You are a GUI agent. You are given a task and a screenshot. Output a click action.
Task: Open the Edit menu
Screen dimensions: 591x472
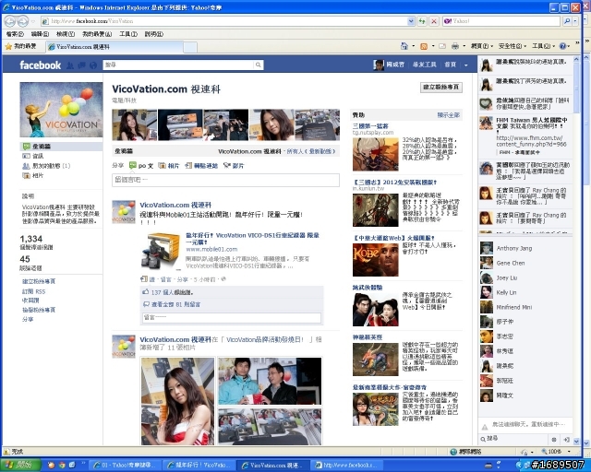[x=40, y=34]
